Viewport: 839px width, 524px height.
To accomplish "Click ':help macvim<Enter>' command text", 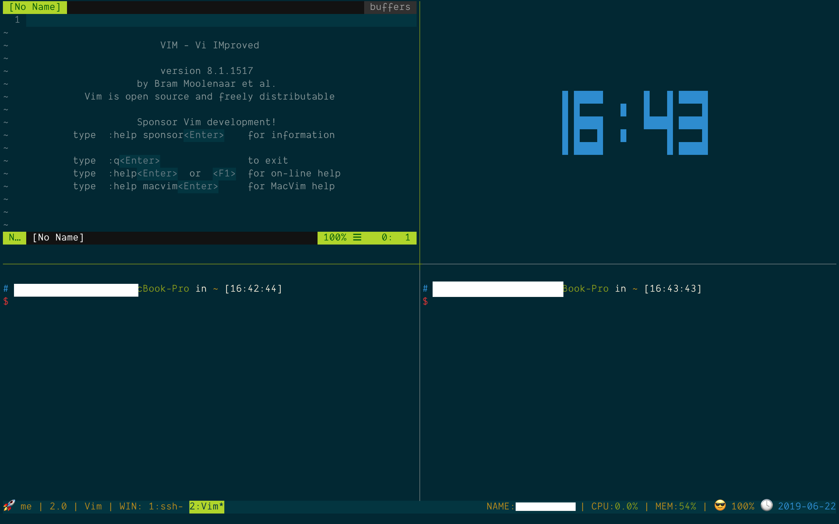I will point(163,186).
